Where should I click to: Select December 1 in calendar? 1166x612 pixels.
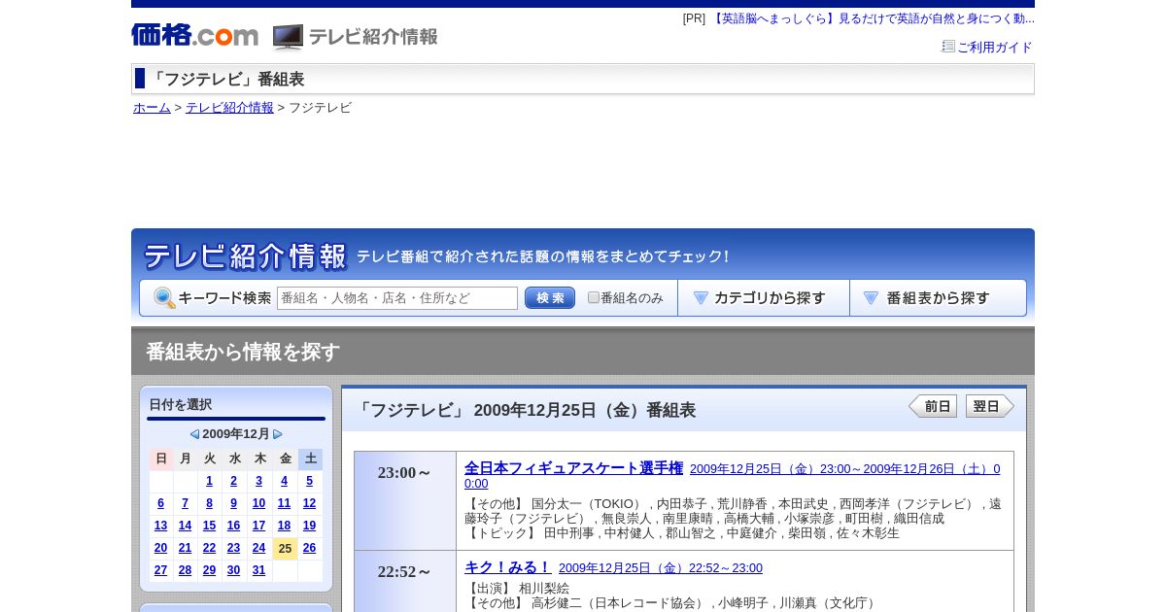[209, 481]
